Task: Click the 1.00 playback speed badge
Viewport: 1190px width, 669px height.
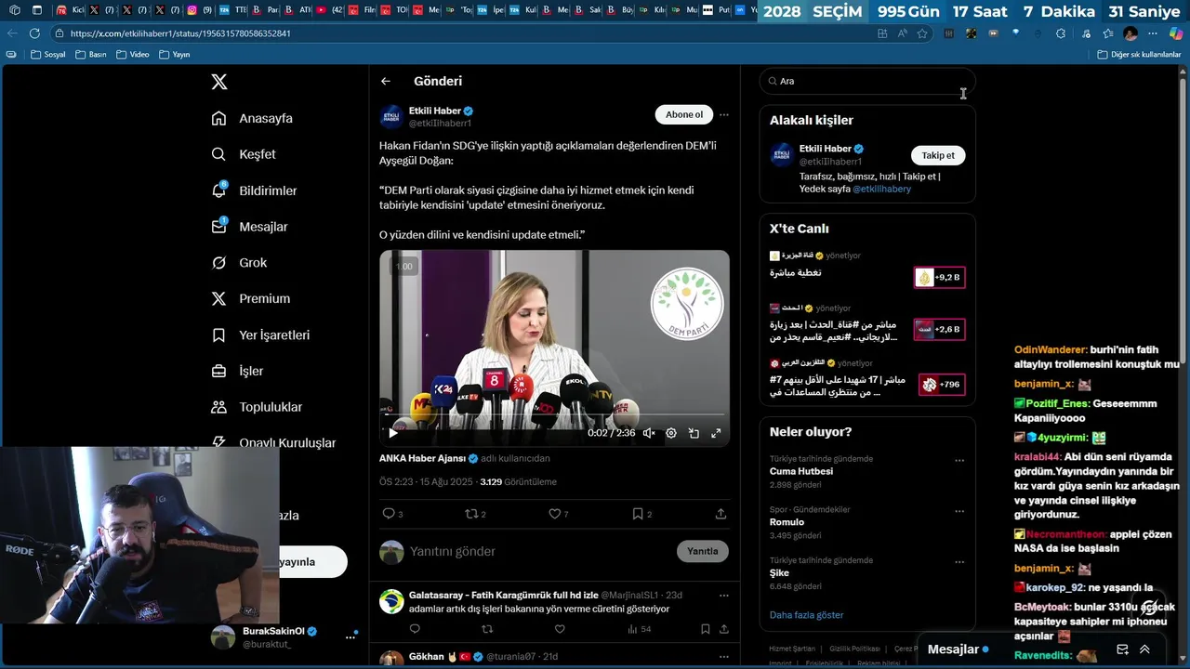Action: pos(403,267)
